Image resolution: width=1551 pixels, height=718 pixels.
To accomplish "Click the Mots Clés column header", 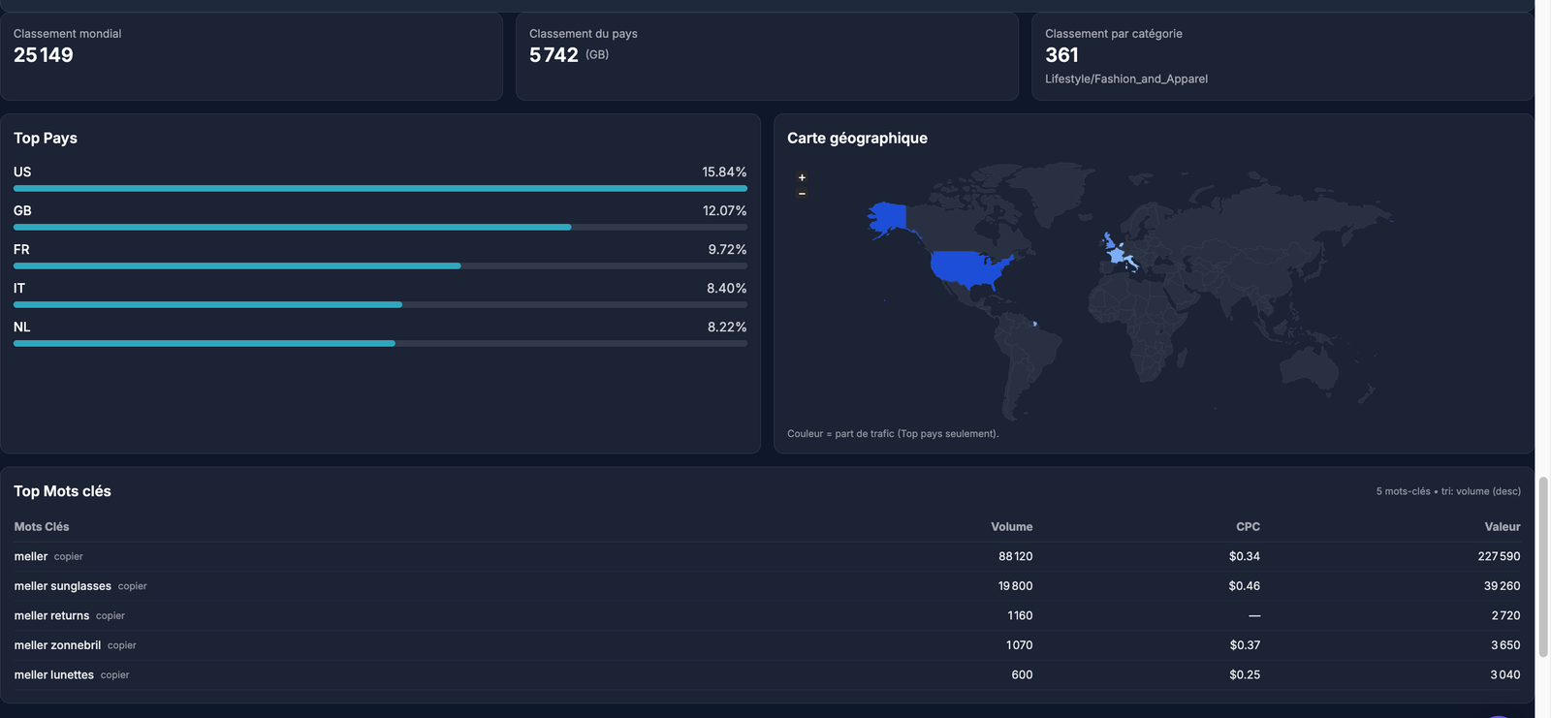I will 42,527.
